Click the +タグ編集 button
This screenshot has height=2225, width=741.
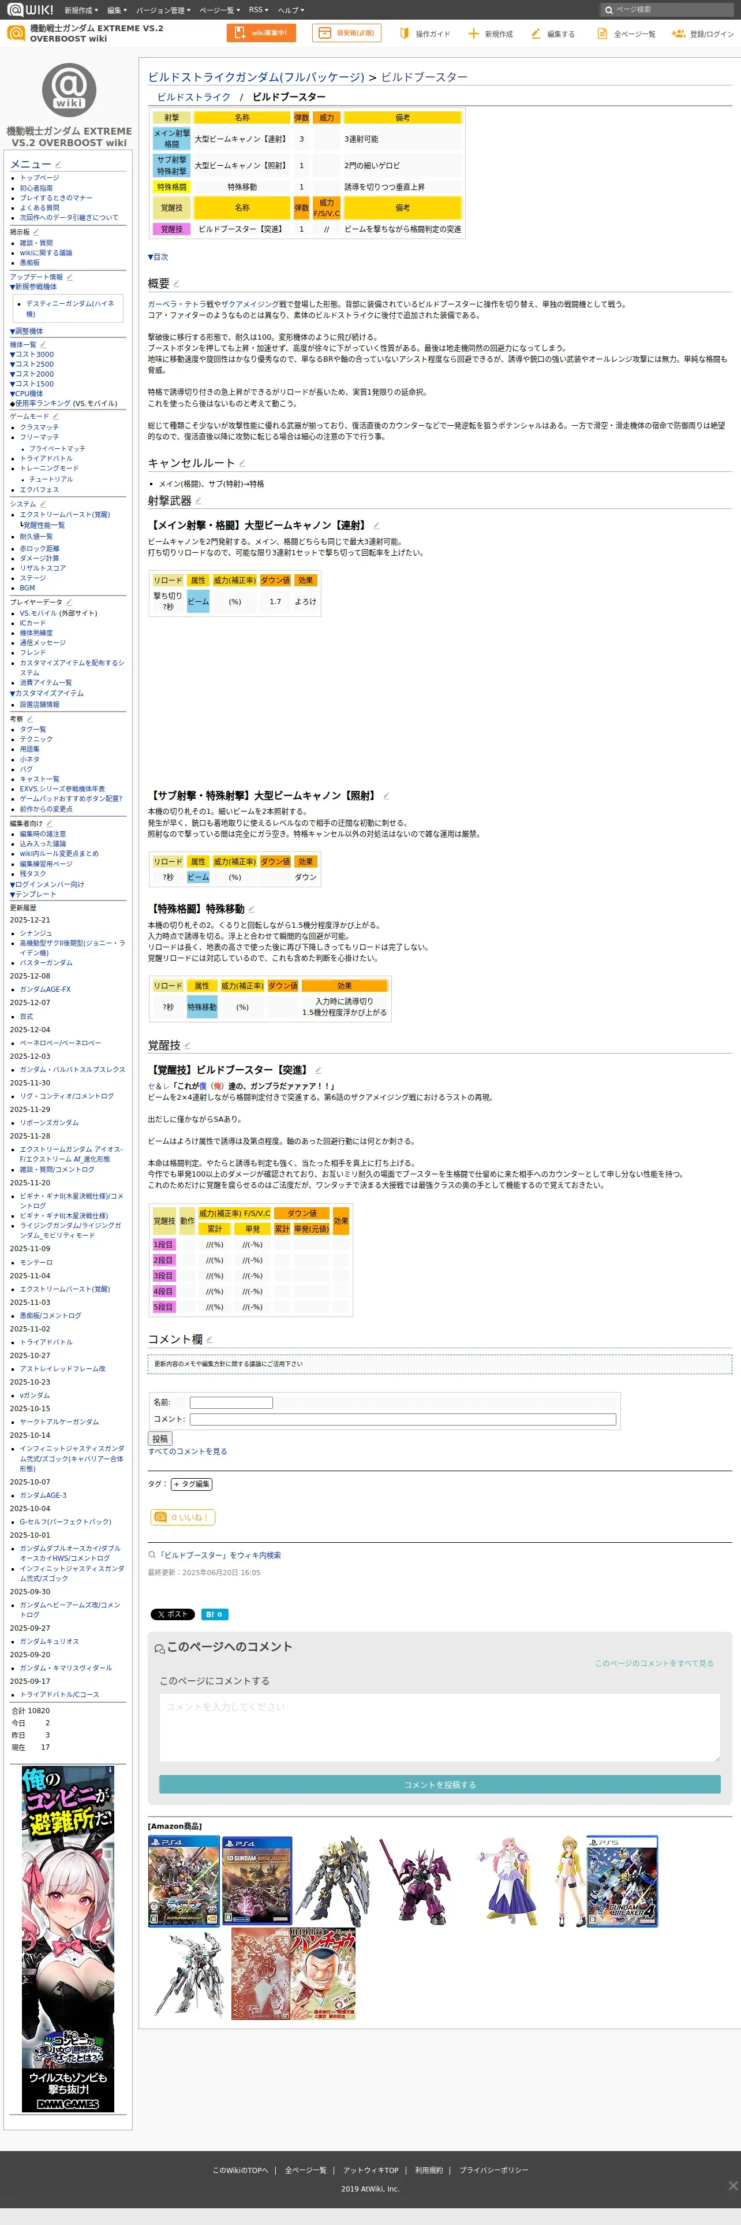pos(192,1484)
